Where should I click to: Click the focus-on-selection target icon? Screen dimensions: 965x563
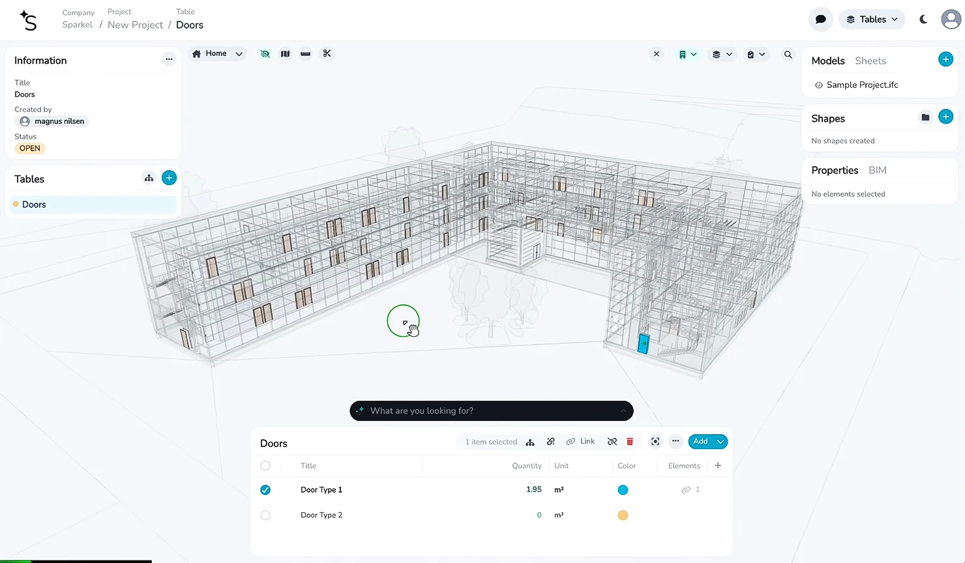pyautogui.click(x=655, y=442)
